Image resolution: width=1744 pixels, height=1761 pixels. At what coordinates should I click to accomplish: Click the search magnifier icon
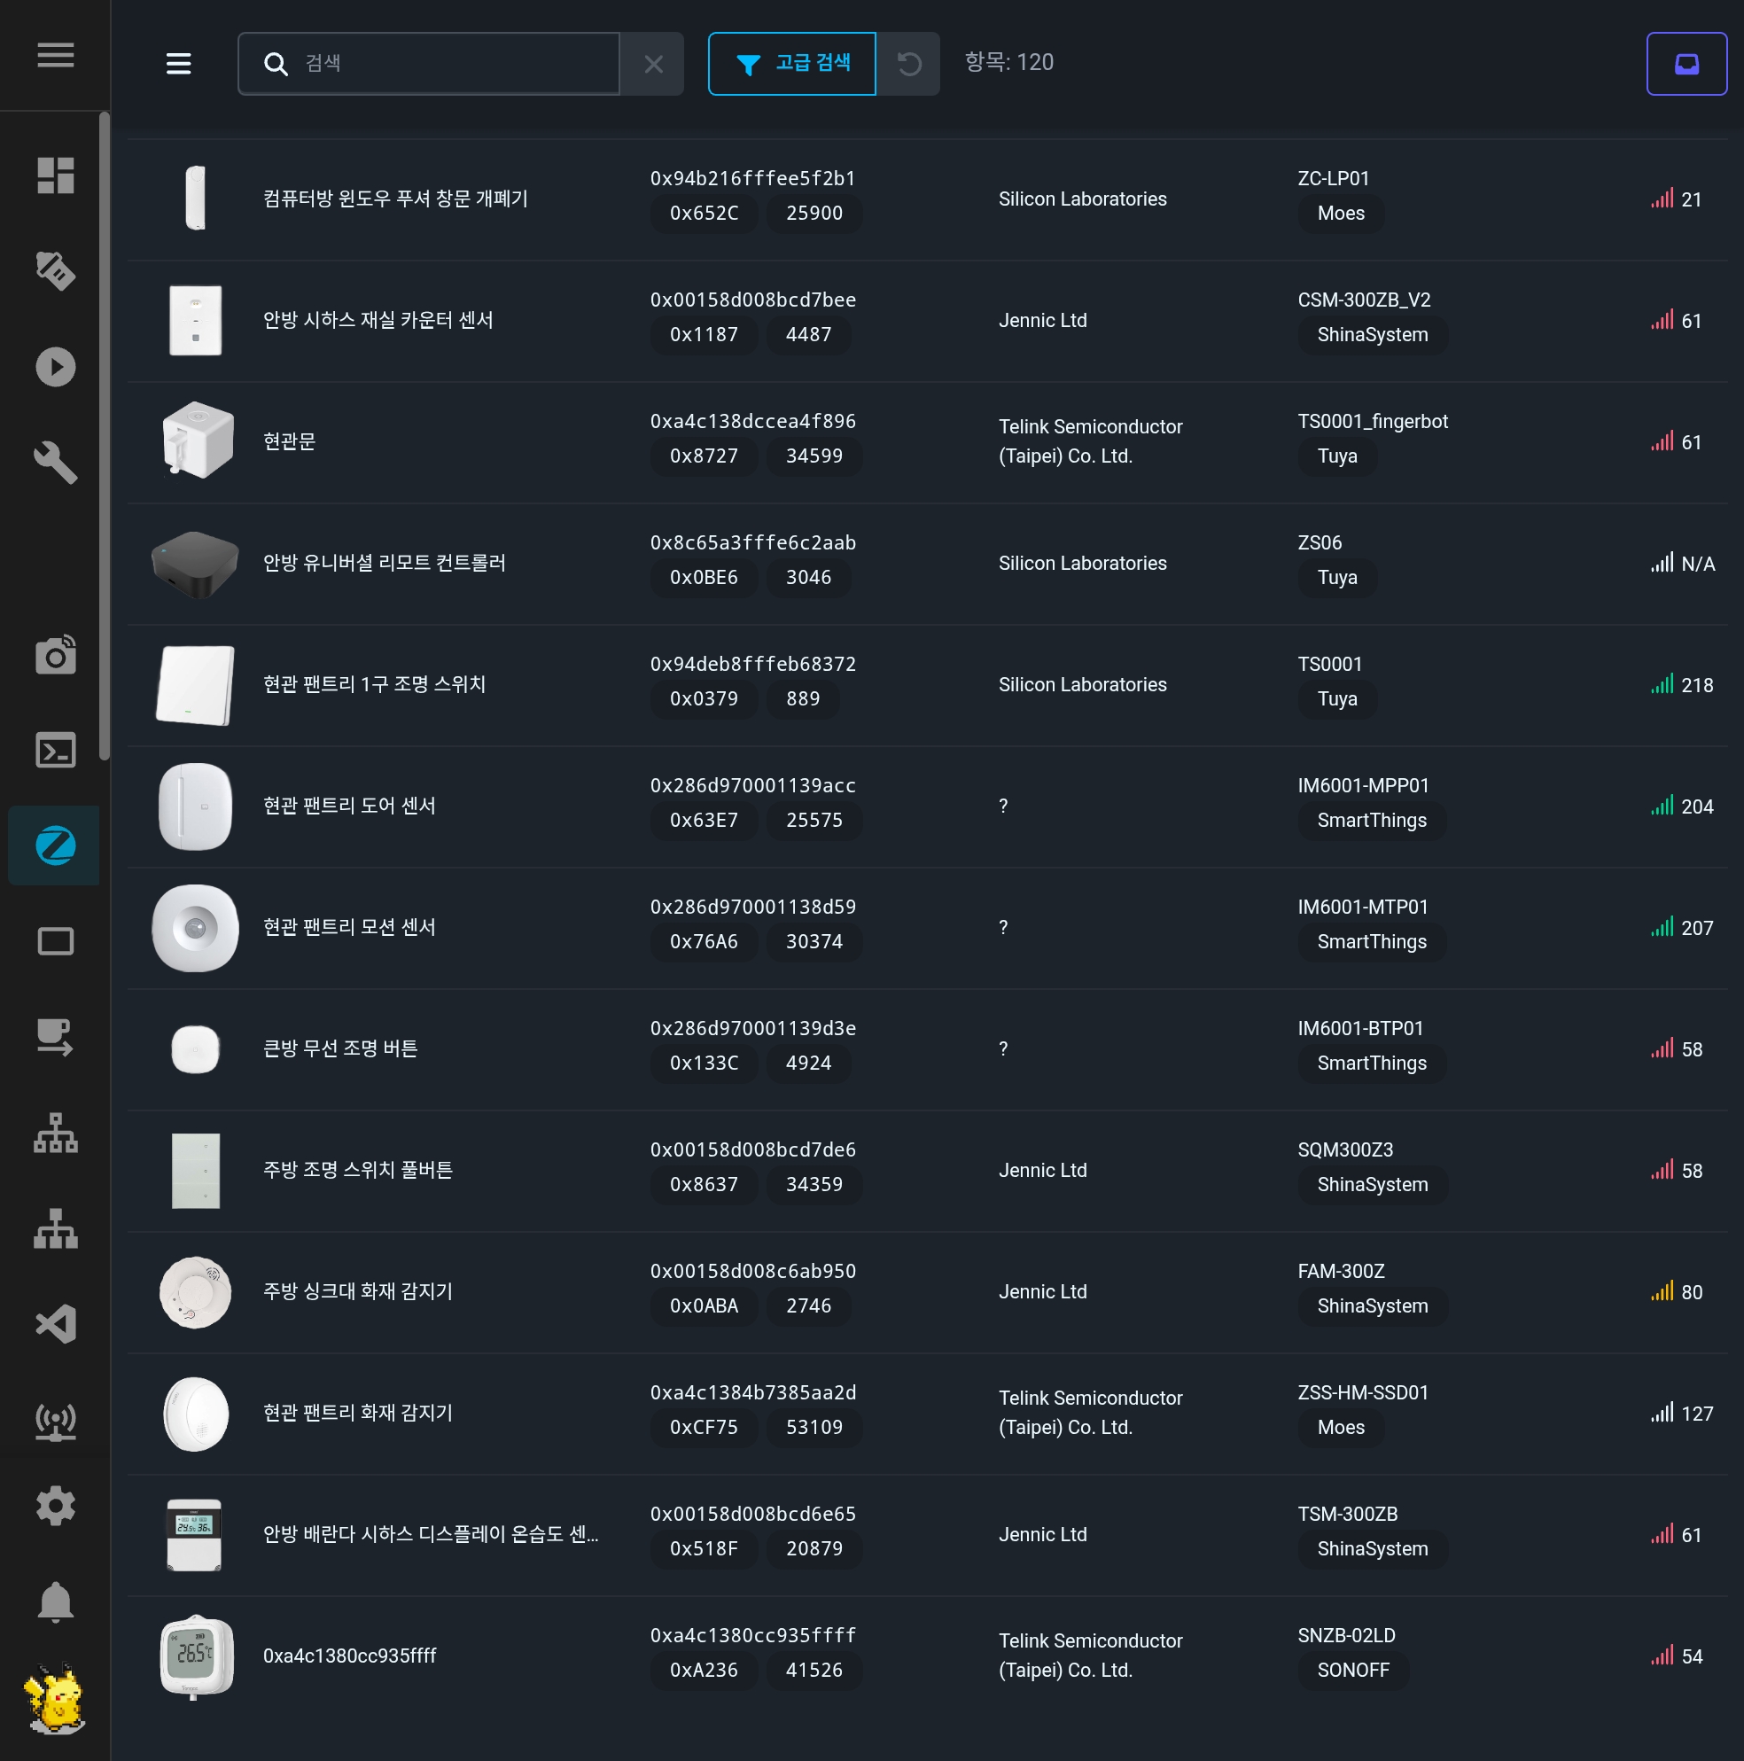pyautogui.click(x=276, y=64)
